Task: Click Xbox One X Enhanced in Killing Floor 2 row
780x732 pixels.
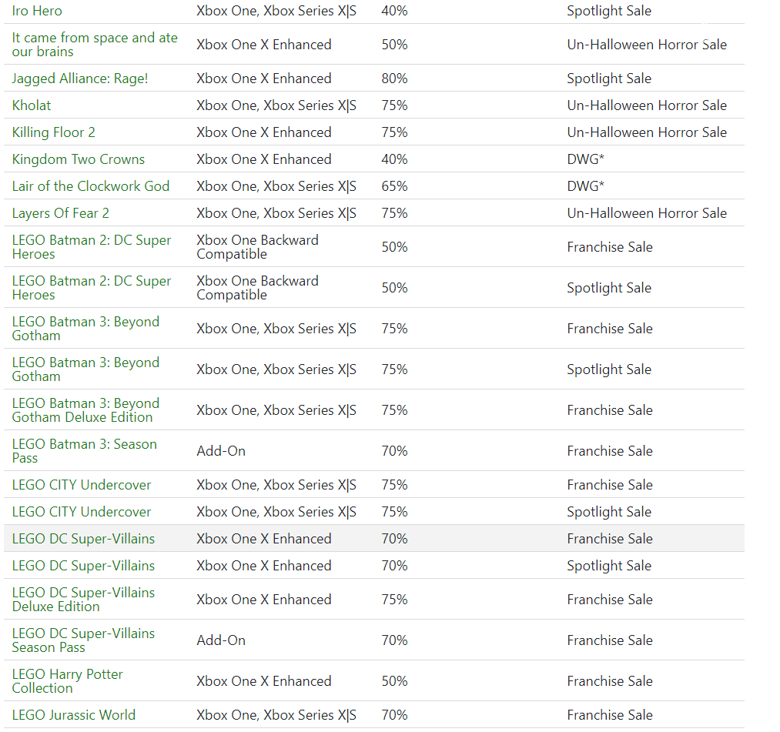Action: pyautogui.click(x=263, y=132)
